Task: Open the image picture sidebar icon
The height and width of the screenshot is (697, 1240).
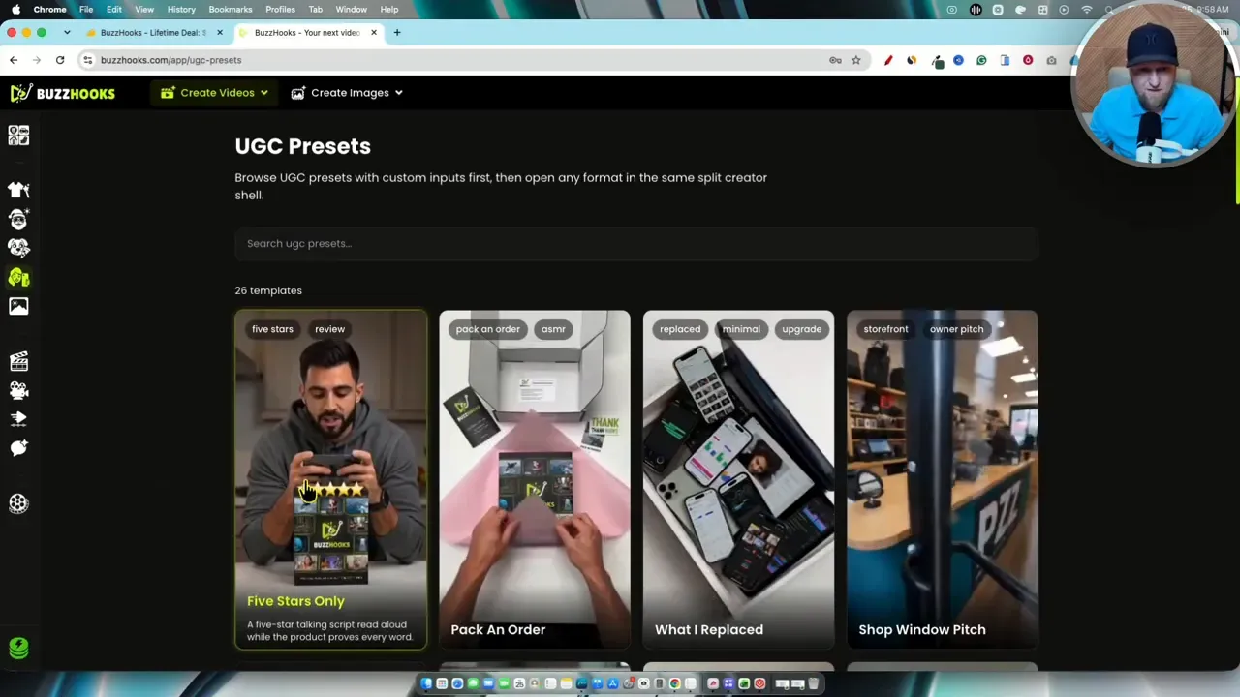Action: click(18, 306)
